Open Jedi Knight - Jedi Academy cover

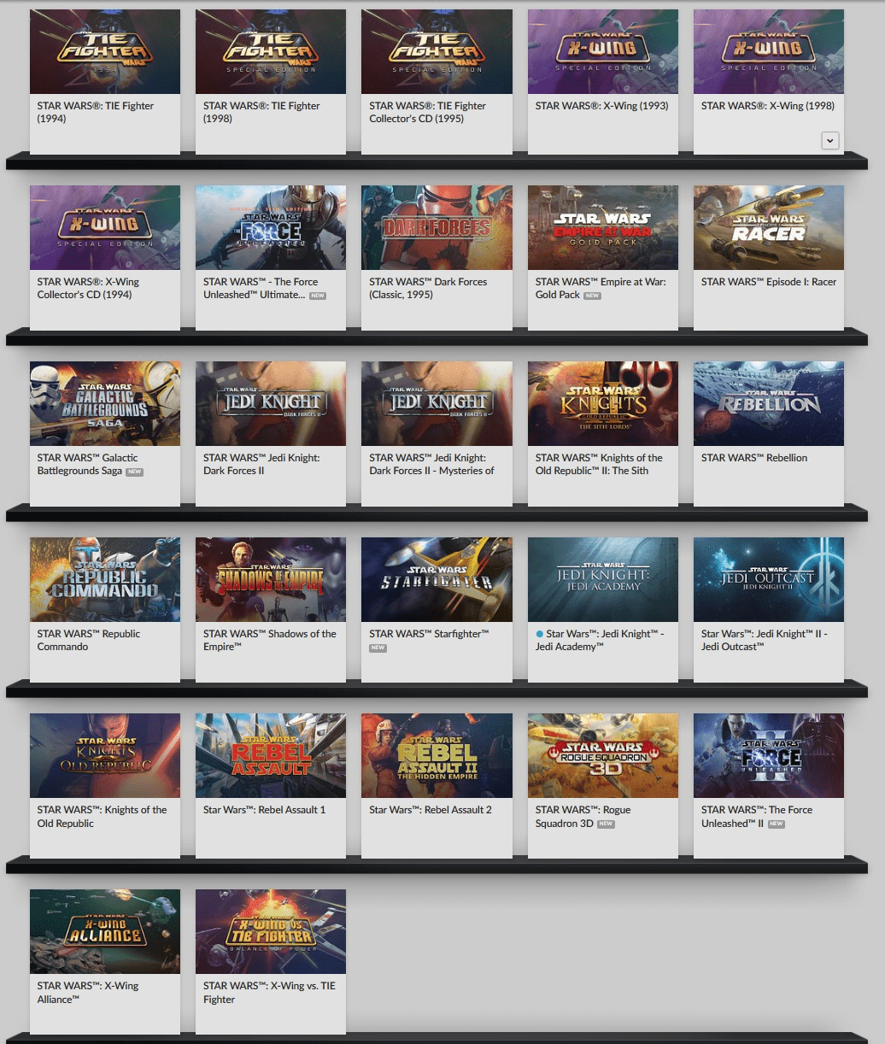[603, 579]
